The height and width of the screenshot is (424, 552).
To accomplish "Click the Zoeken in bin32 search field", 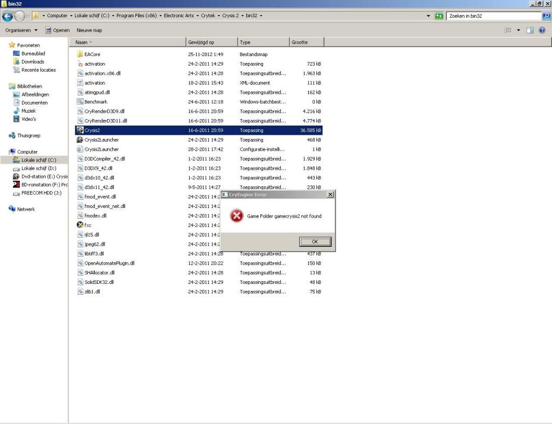I will point(494,16).
